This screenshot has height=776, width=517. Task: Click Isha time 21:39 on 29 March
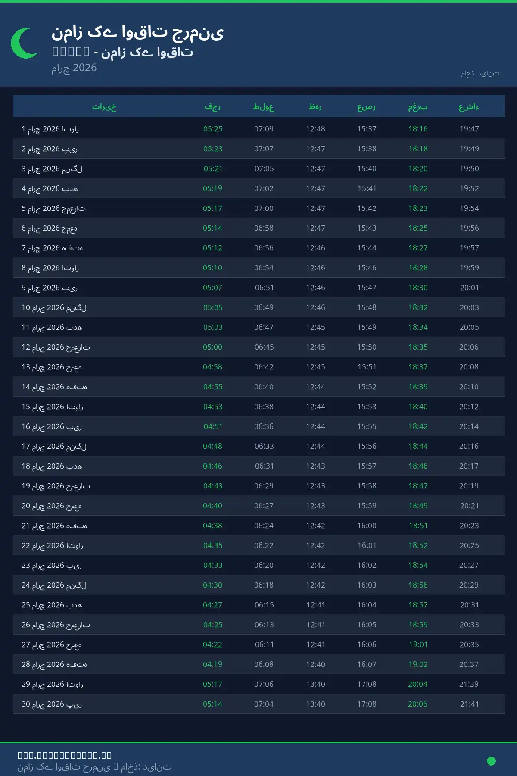point(469,684)
